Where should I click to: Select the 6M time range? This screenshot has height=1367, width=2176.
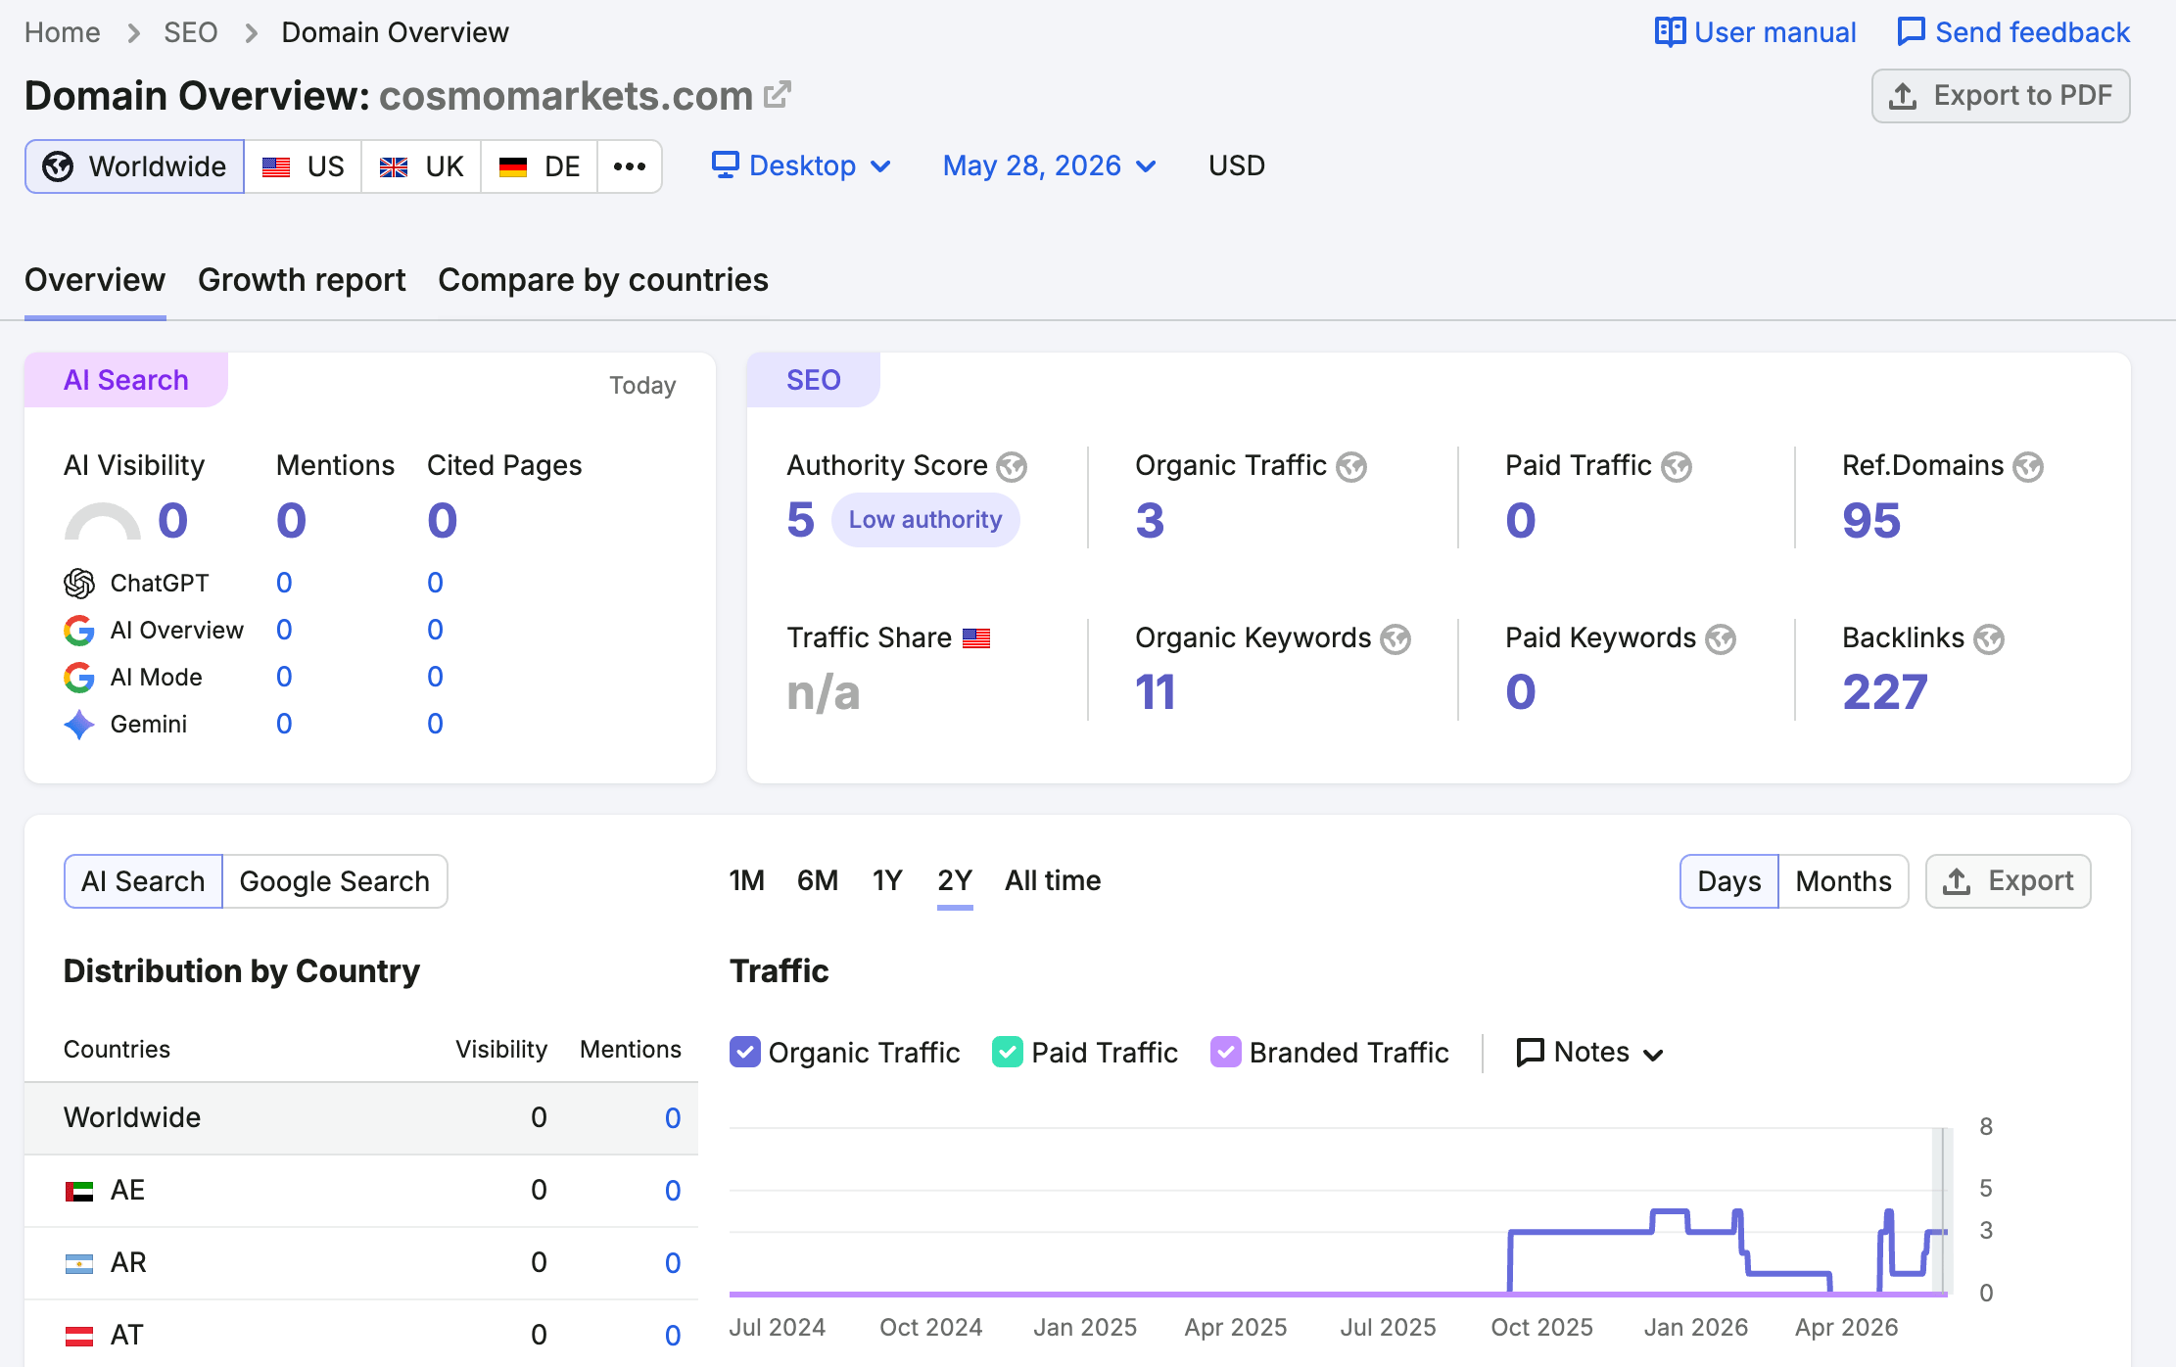818,880
